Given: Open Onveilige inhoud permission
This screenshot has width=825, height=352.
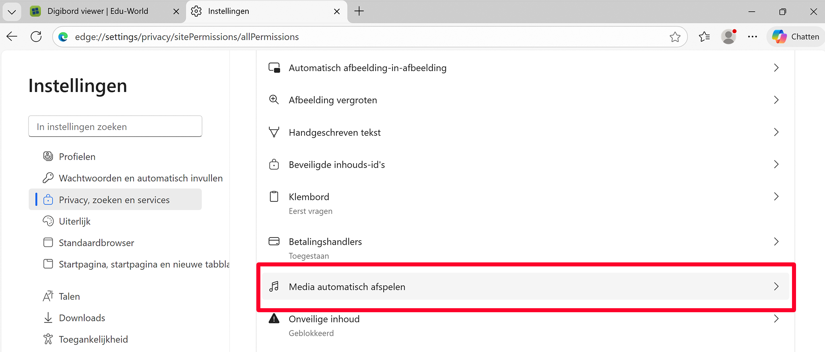Looking at the screenshot, I should pyautogui.click(x=324, y=319).
